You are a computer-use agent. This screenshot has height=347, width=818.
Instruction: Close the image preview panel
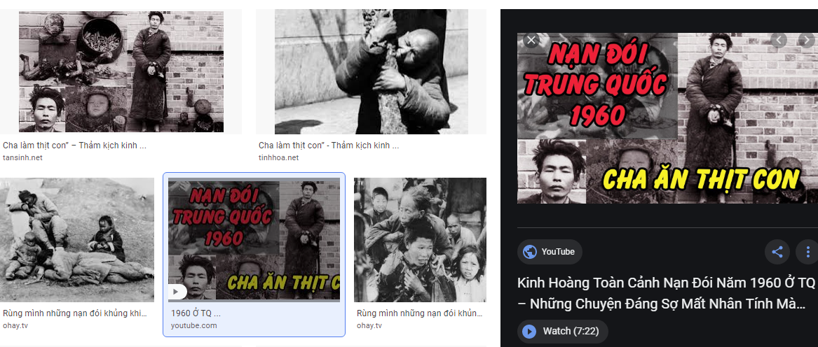point(531,40)
